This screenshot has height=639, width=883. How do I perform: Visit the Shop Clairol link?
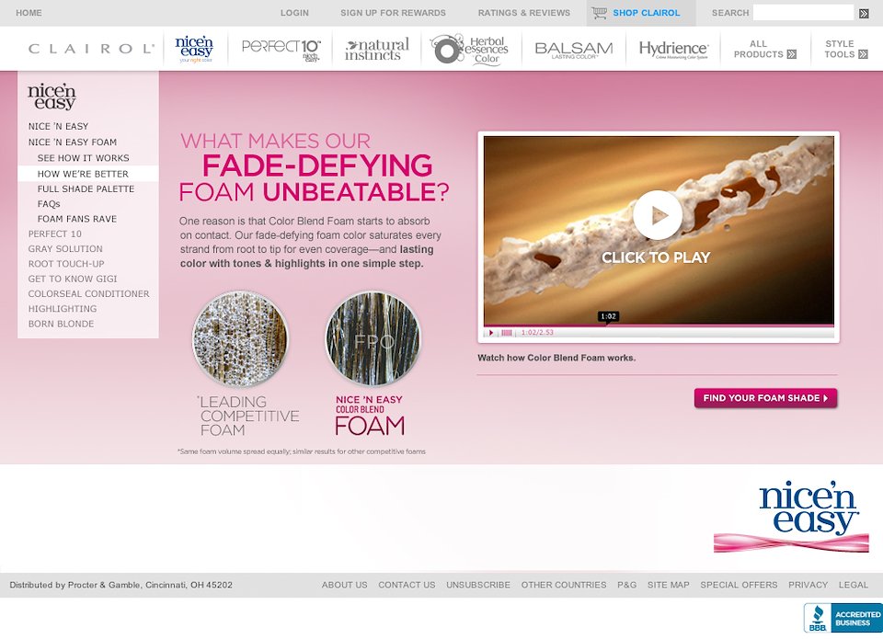click(x=646, y=12)
